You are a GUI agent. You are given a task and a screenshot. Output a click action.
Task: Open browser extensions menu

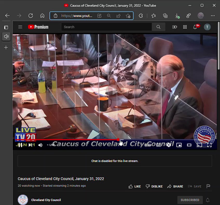coord(141,16)
